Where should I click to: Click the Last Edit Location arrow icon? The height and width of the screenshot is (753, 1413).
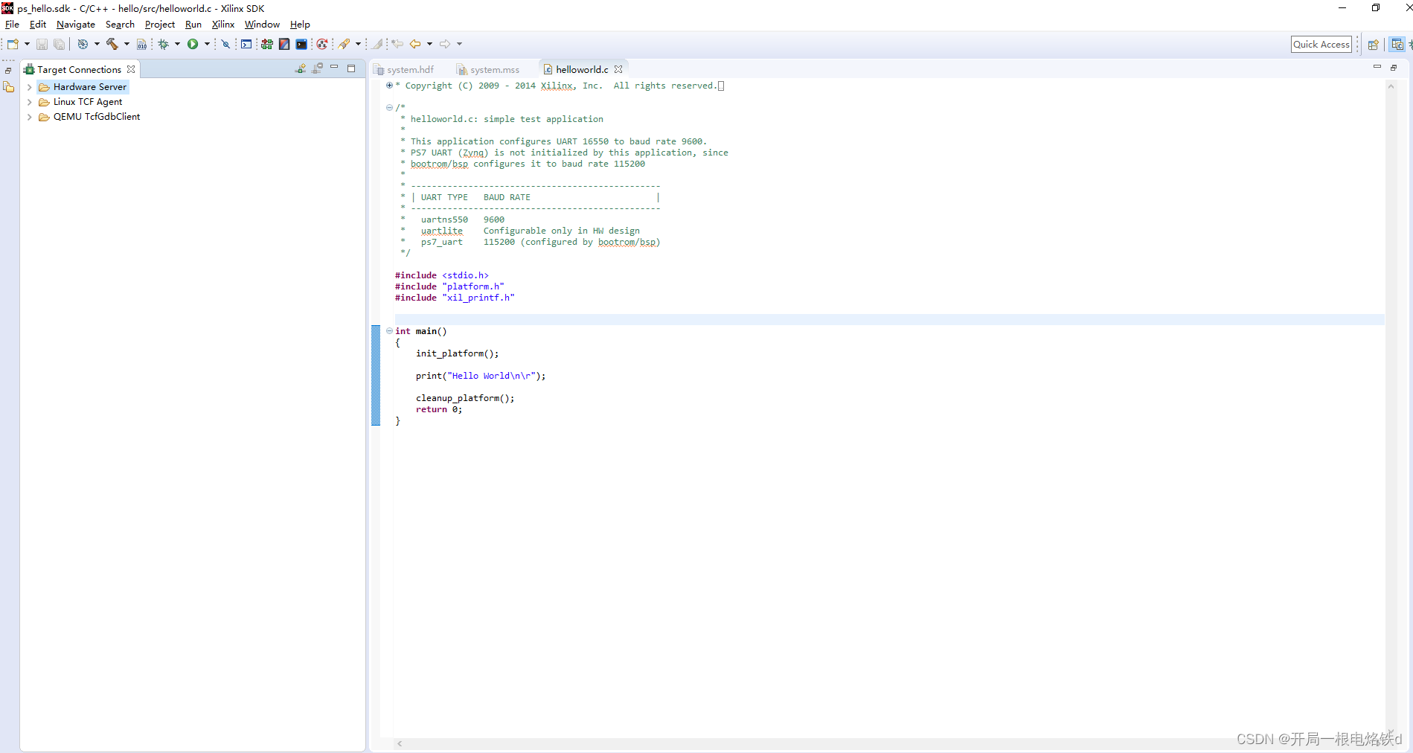click(x=397, y=44)
